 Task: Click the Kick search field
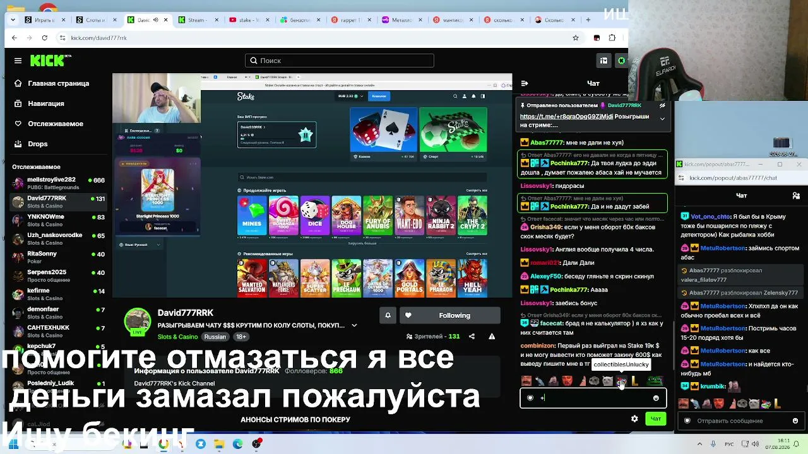tap(340, 61)
